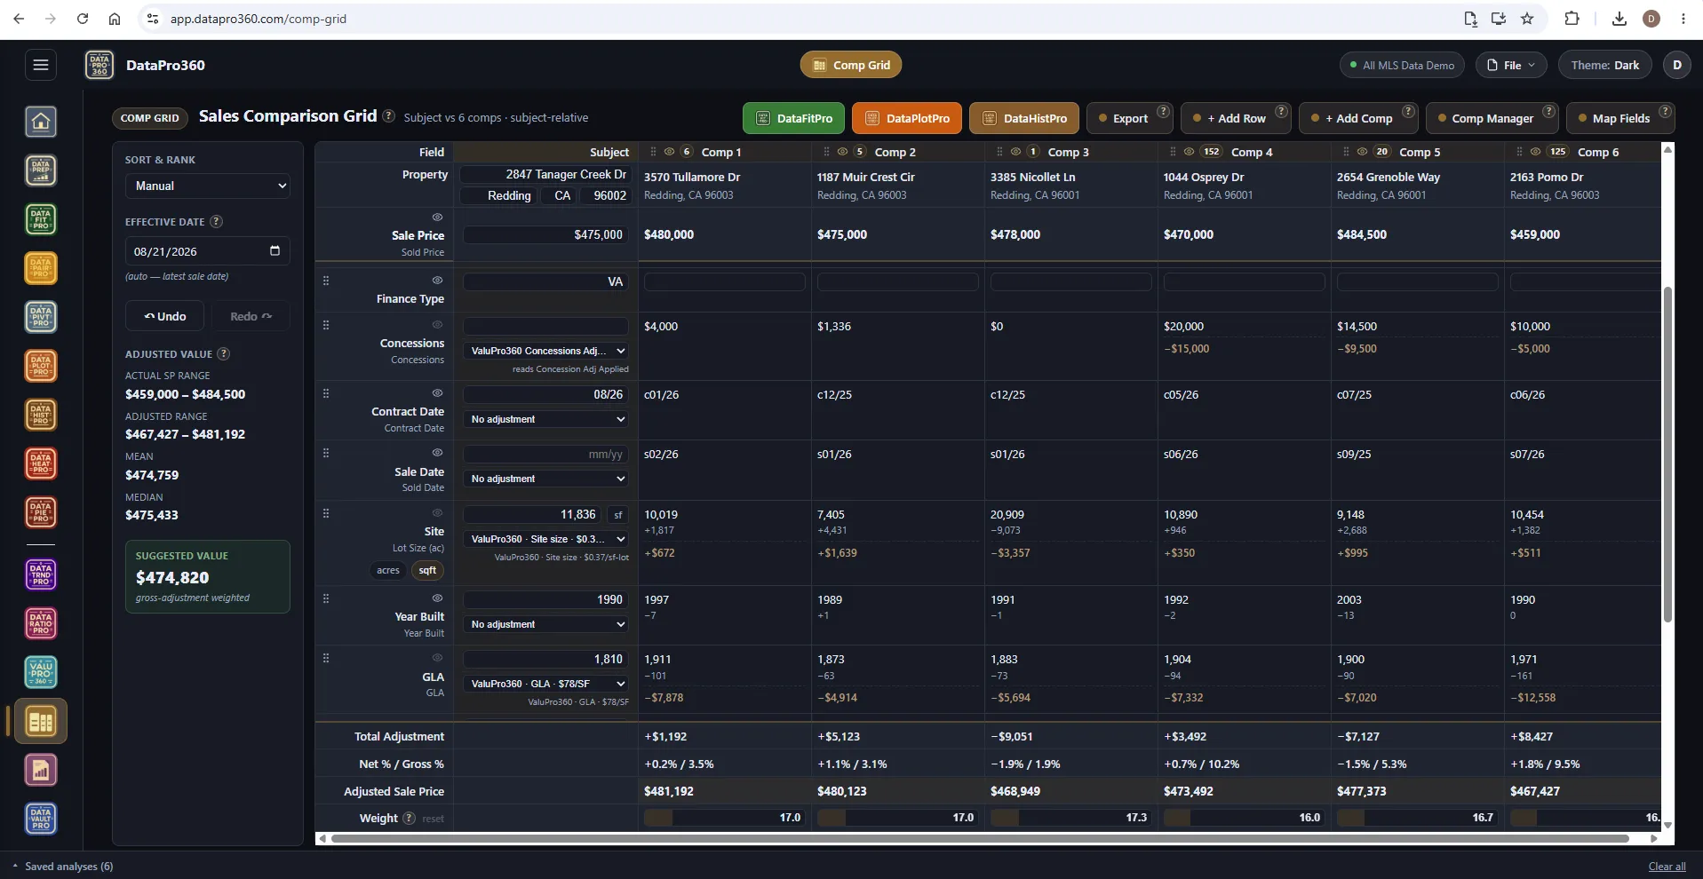The width and height of the screenshot is (1703, 879).
Task: Open the Sort & Rank Manual dropdown
Action: click(x=208, y=186)
